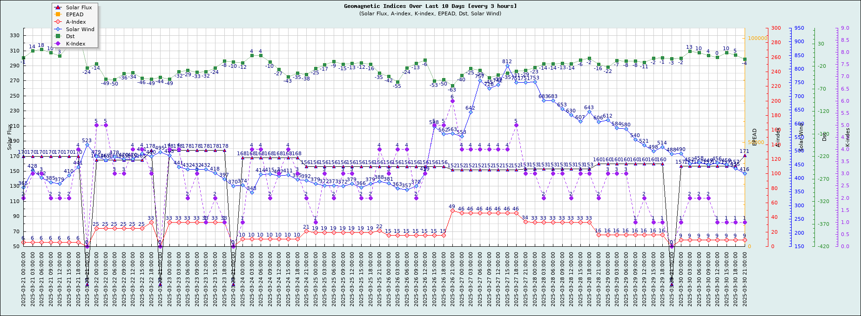Click the final Solar Flux point labeled 171
861x316 pixels.
click(x=745, y=156)
